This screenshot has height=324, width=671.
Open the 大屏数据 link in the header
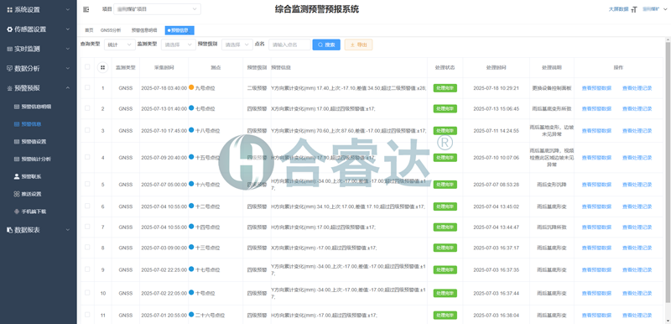[x=618, y=9]
